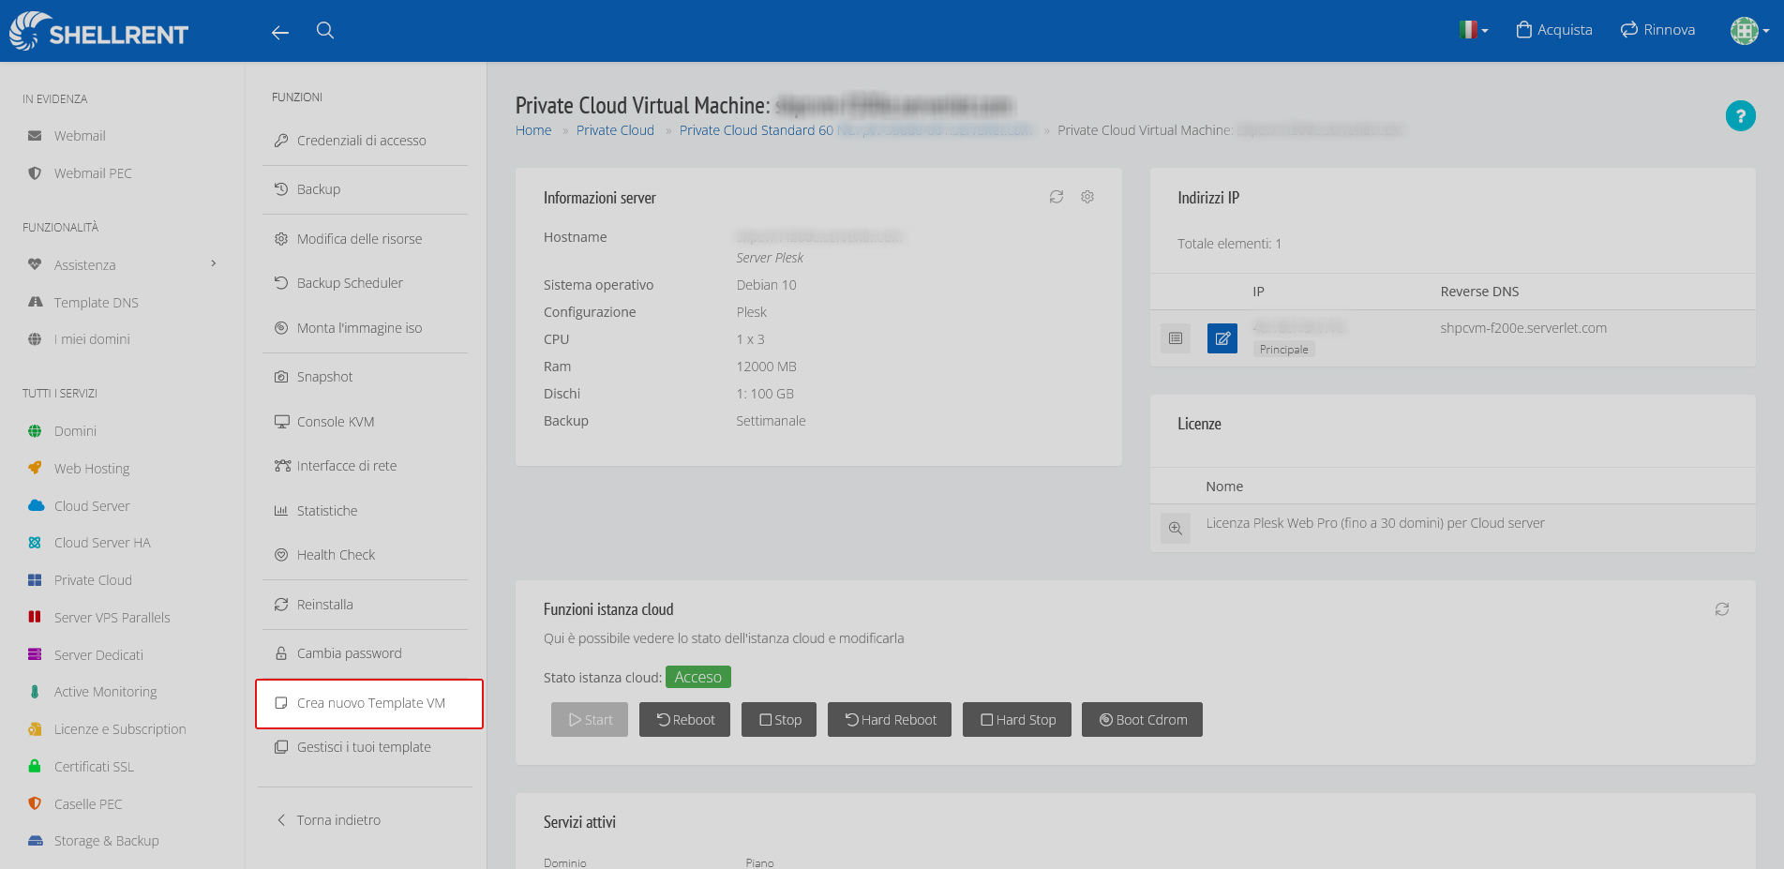Click the Caselle PEC shield icon
Image resolution: width=1784 pixels, height=869 pixels.
pos(35,803)
